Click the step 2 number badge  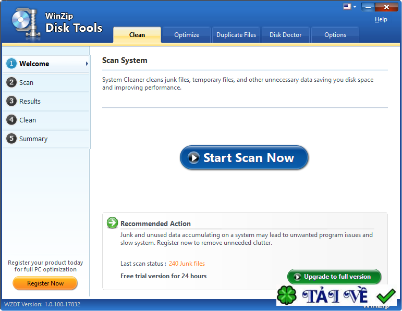point(11,82)
